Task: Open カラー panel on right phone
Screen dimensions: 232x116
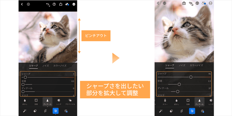Action: coord(165,102)
